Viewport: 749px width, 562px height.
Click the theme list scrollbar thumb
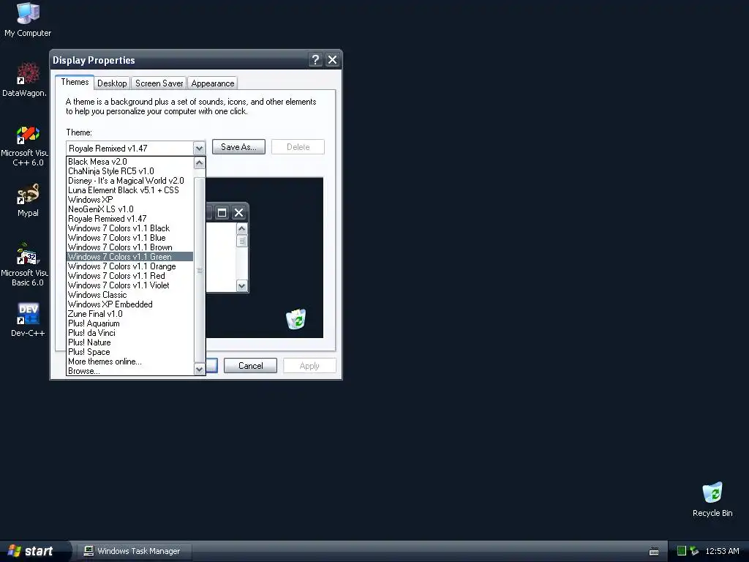pos(199,271)
